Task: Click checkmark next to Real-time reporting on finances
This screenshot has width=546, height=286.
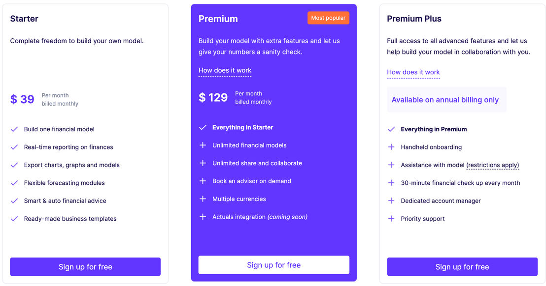Action: point(14,147)
